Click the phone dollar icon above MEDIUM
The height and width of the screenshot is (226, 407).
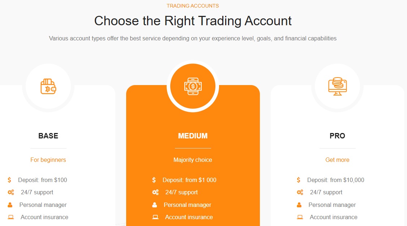(193, 86)
